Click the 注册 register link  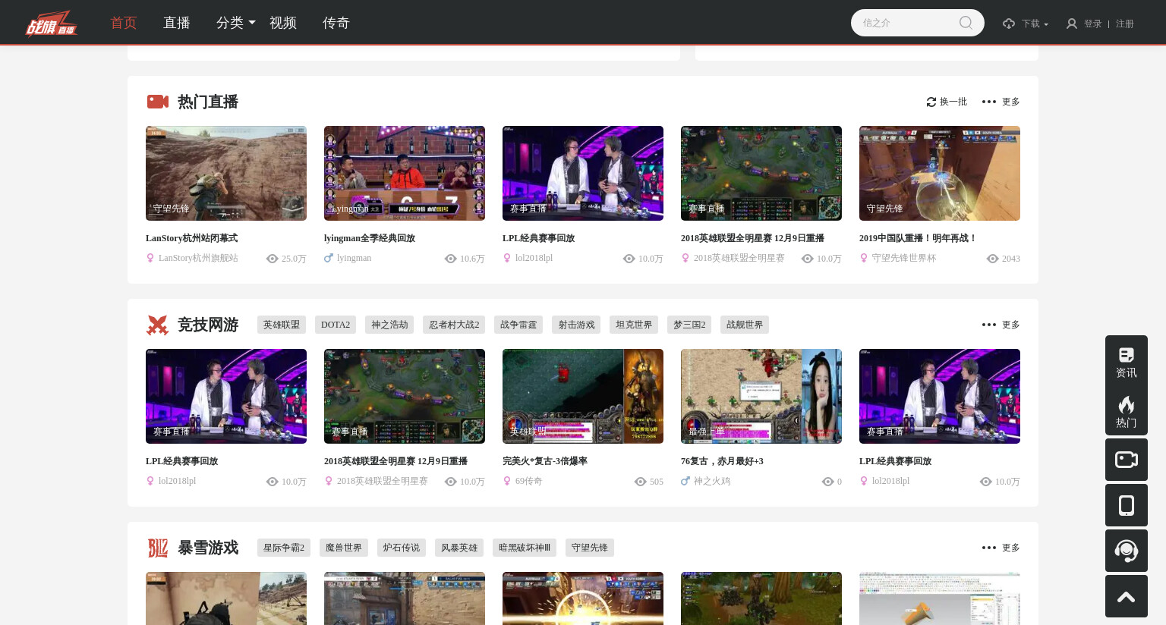pyautogui.click(x=1124, y=24)
